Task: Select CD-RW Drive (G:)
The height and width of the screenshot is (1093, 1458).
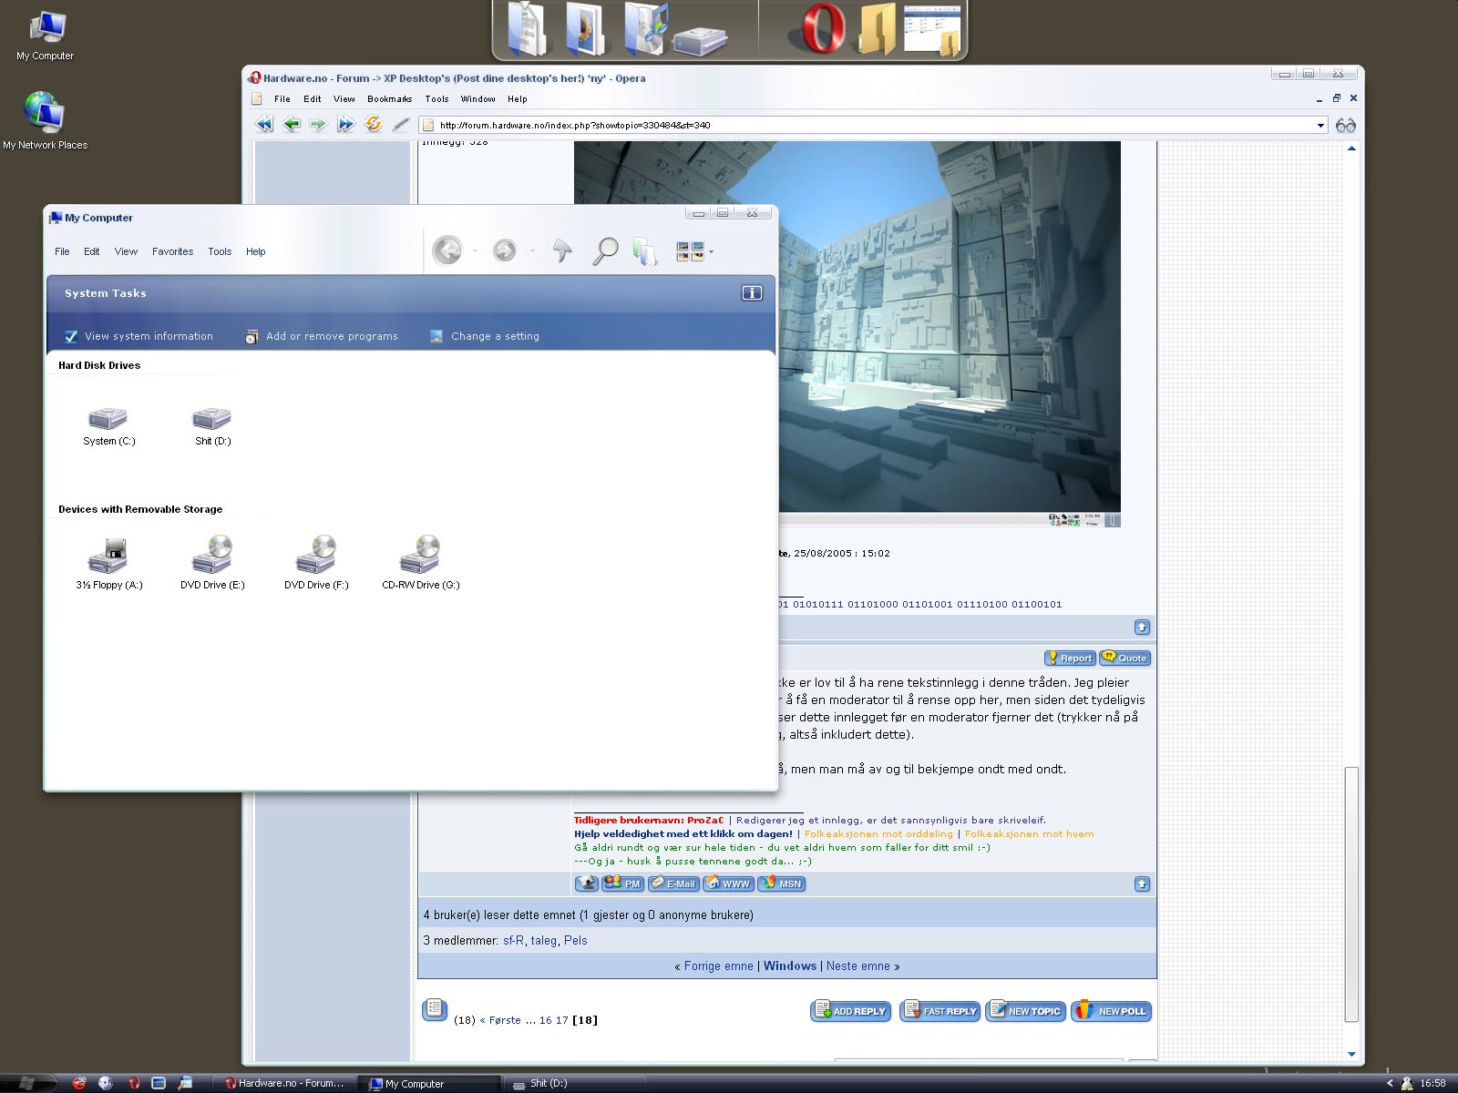Action: coord(420,562)
